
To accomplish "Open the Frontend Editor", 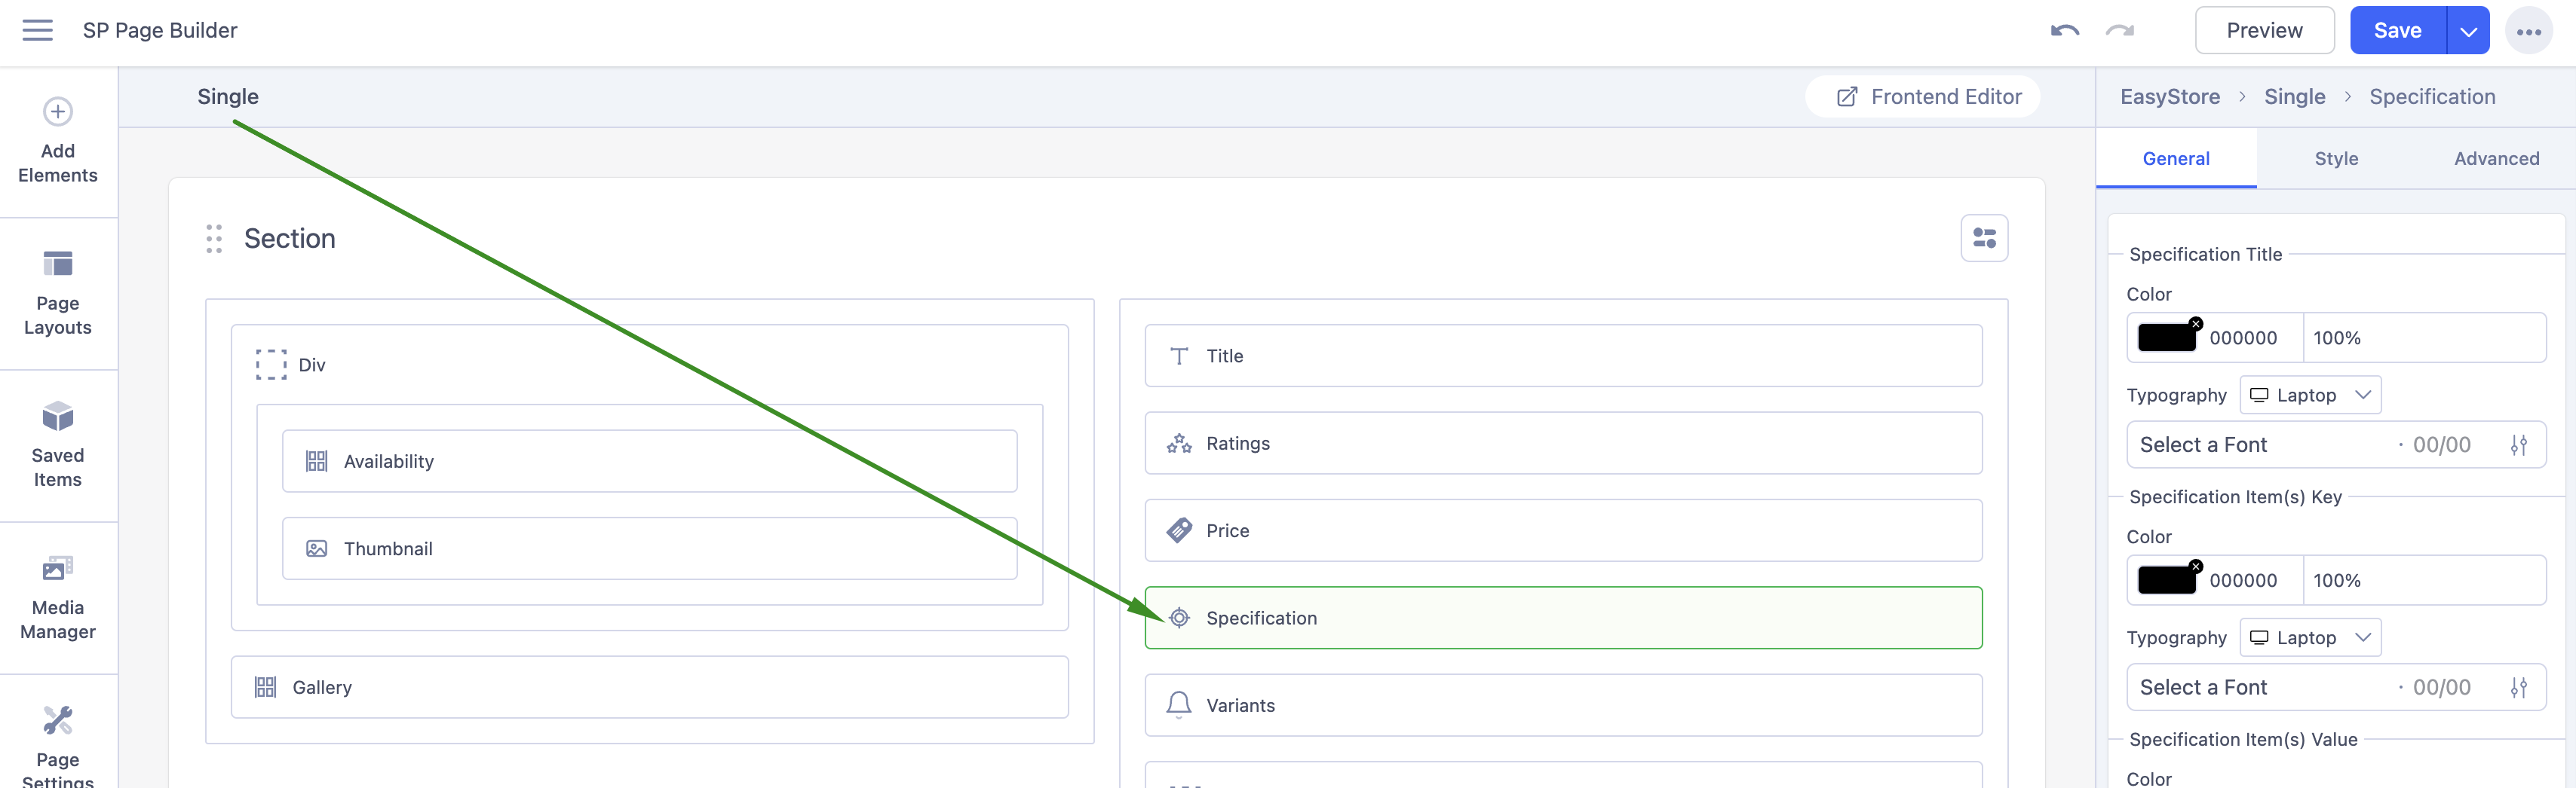I will coord(1929,97).
